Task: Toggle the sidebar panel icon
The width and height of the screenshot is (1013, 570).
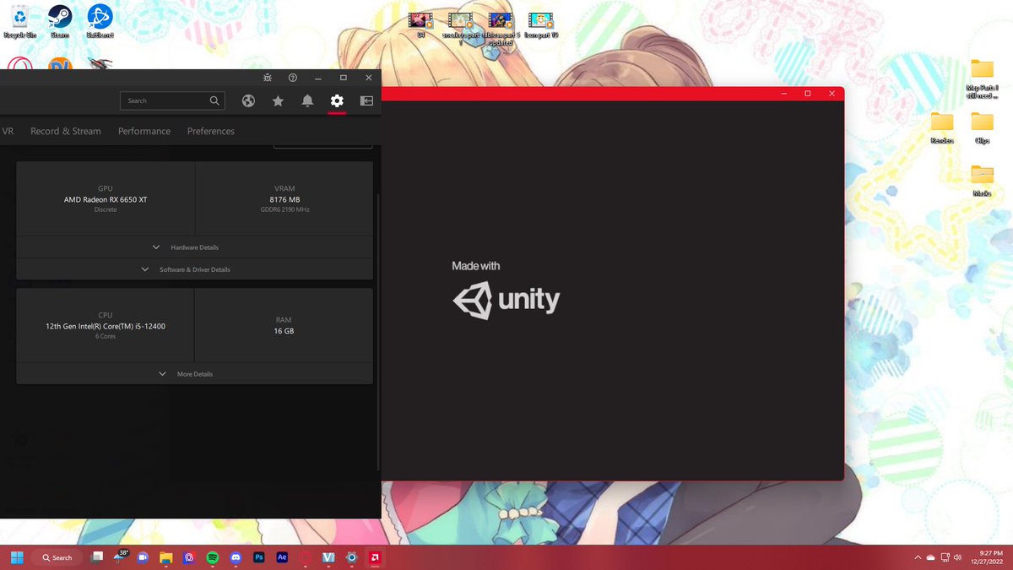Action: coord(366,100)
